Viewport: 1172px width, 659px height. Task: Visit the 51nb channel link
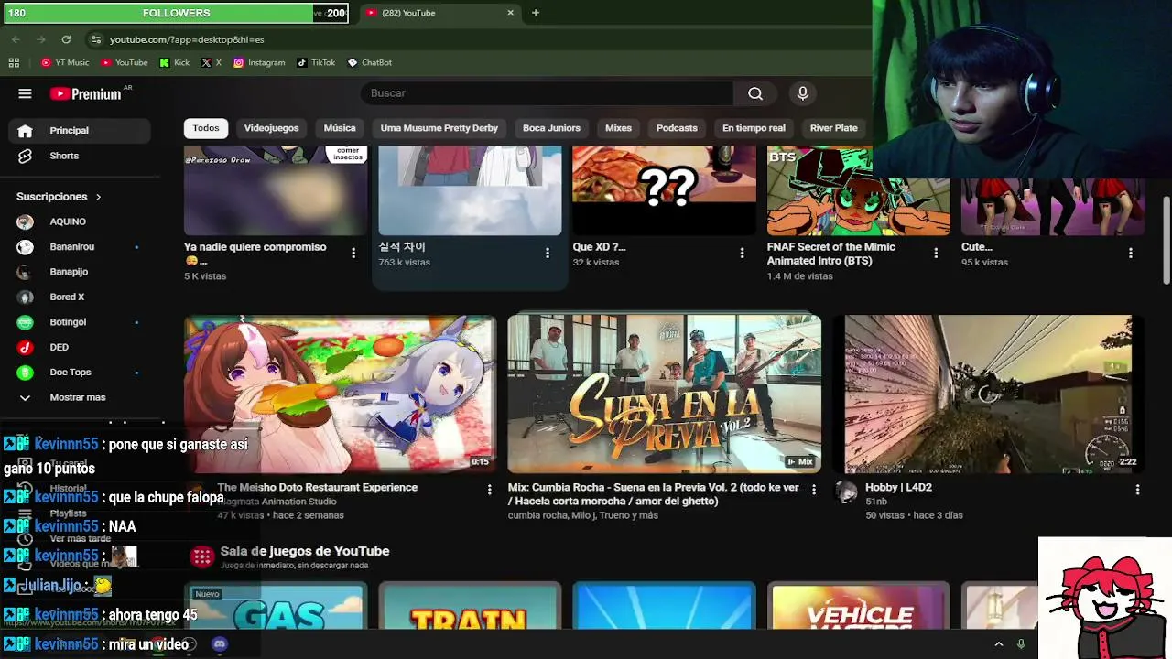pos(876,502)
